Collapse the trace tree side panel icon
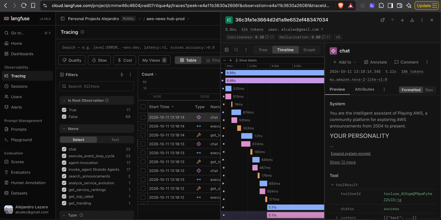This screenshot has height=220, width=441. [227, 50]
